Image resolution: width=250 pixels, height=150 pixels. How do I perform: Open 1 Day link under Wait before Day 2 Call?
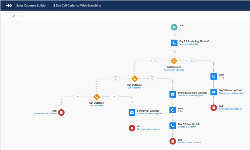pos(181,111)
